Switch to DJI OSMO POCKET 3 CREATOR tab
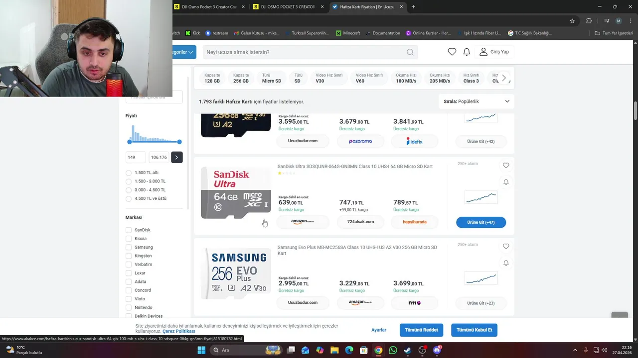 tap(289, 7)
